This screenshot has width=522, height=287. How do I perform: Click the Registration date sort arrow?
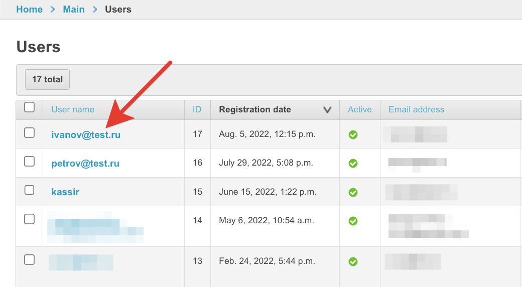[327, 110]
